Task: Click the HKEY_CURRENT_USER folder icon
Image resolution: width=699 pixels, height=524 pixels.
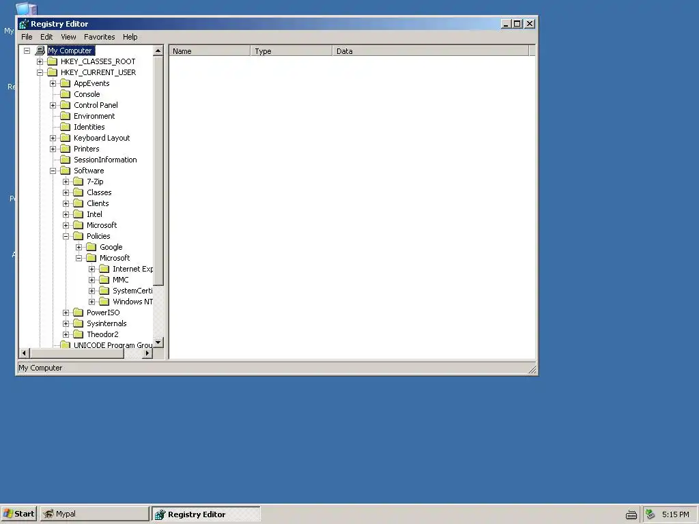Action: (x=53, y=72)
